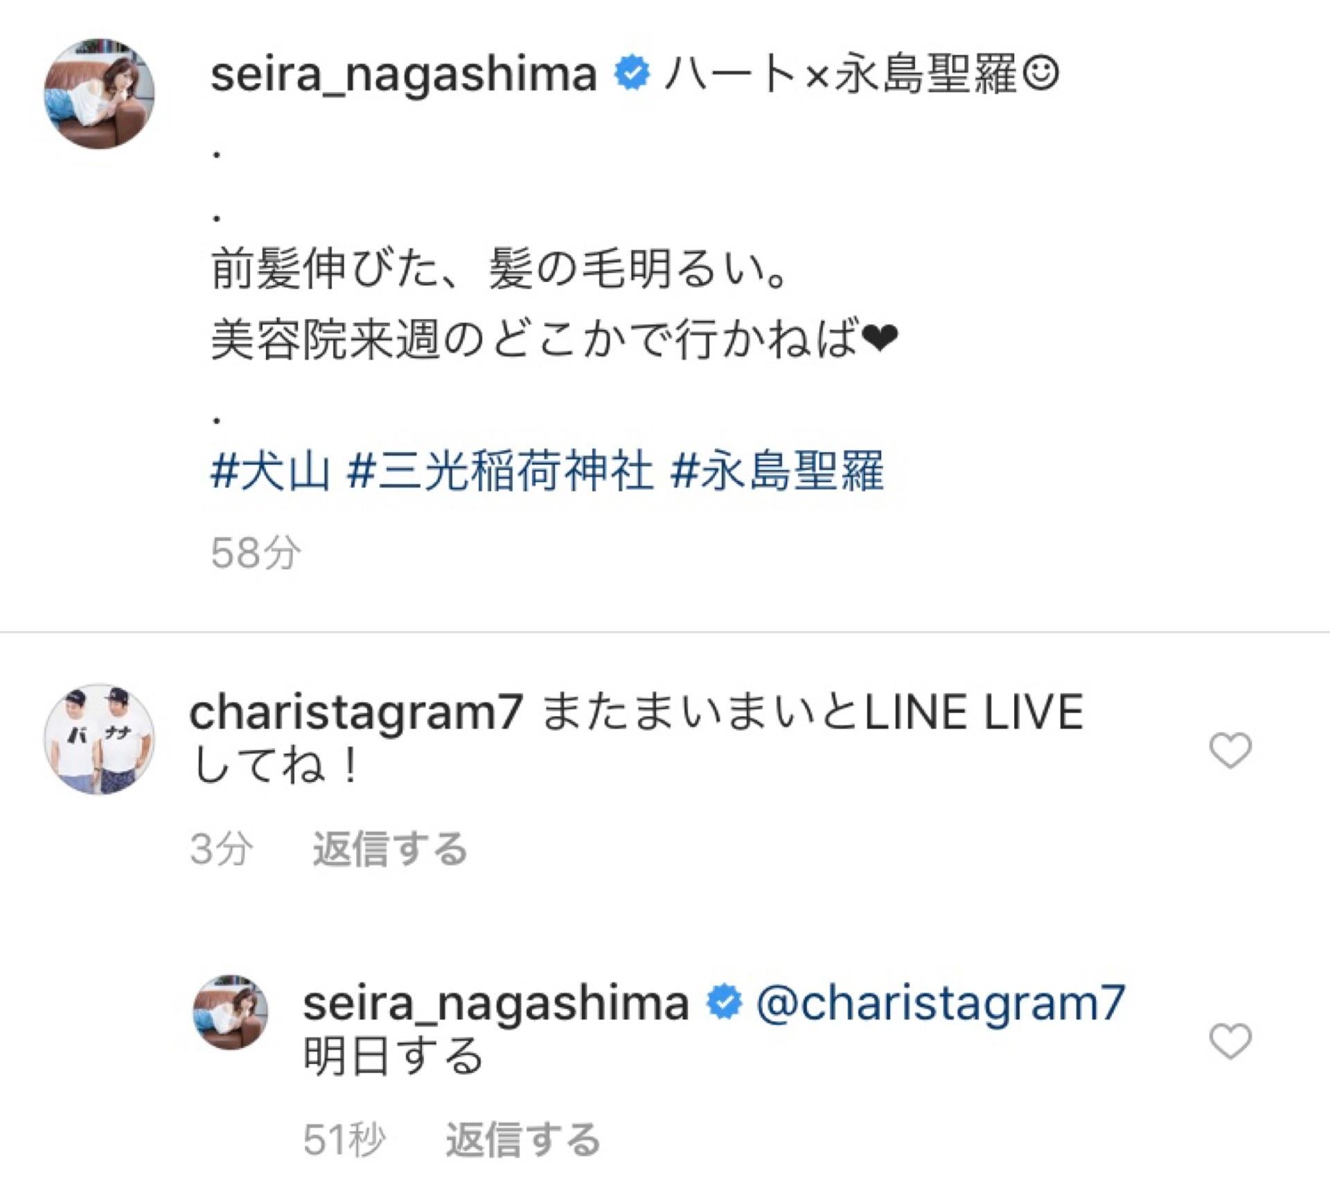Viewport: 1330px width, 1197px height.
Task: Open the charistagram7 username on the comment
Action: 355,713
